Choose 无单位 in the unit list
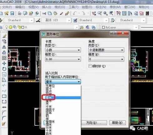 point(63,86)
